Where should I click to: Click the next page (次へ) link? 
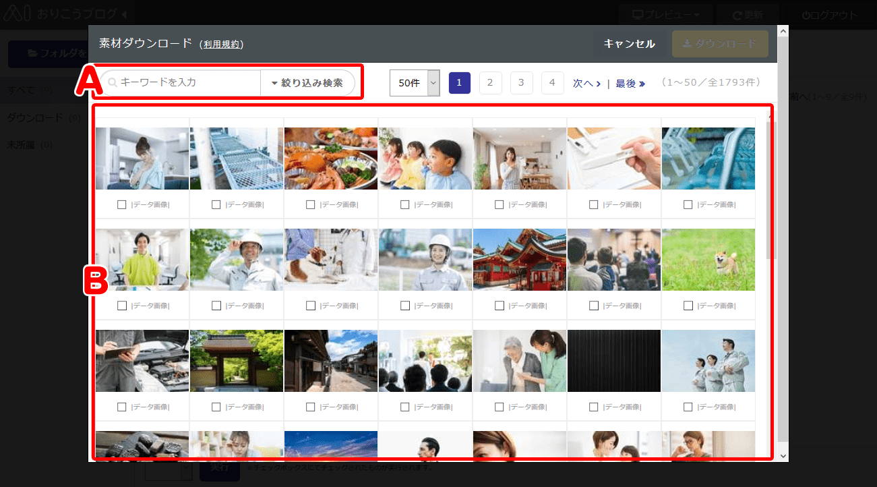(x=587, y=84)
